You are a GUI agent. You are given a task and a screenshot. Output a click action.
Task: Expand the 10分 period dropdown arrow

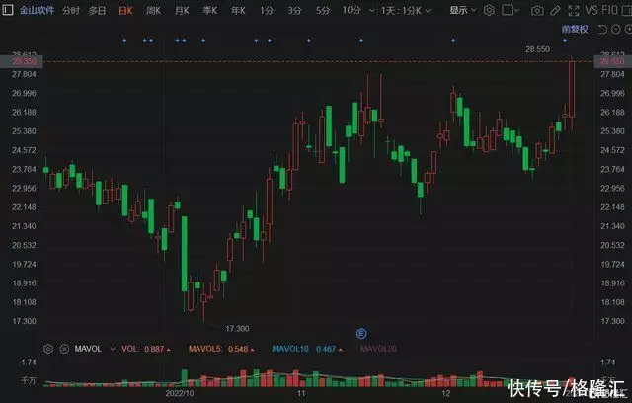pyautogui.click(x=371, y=11)
